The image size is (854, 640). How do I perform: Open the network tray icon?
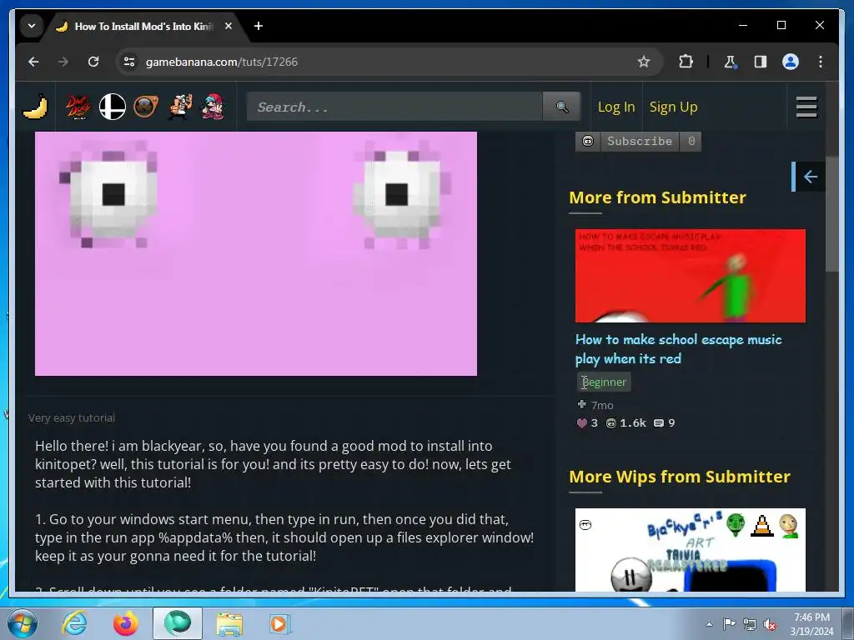point(750,625)
